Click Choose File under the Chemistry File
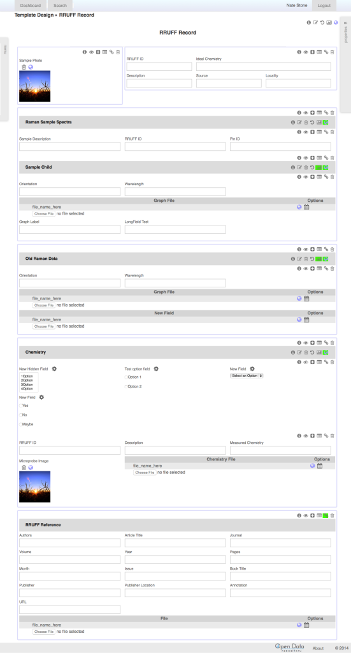Screen dimensions: 351x654 [145, 473]
